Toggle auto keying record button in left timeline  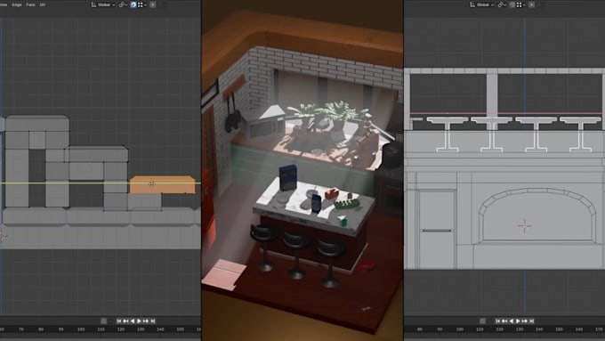(104, 321)
